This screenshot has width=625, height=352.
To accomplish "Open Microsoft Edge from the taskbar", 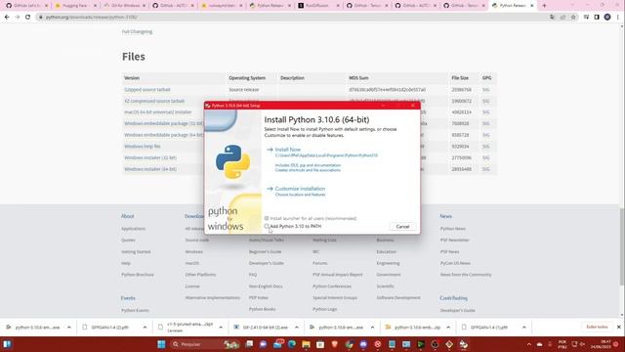I will 292,344.
